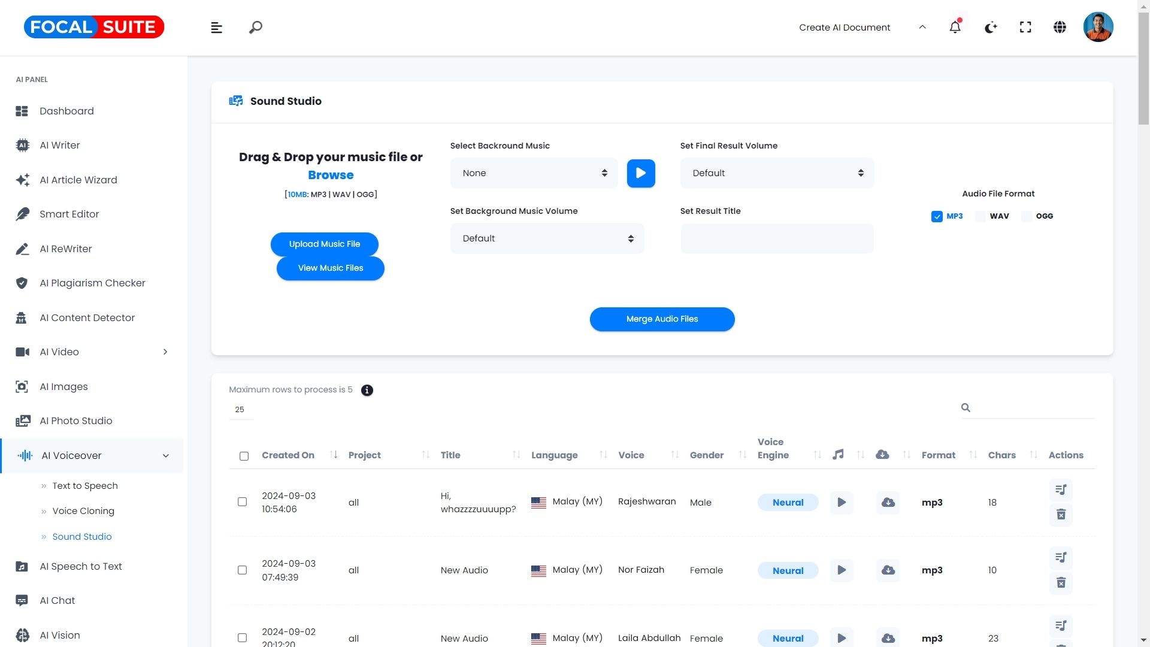Image resolution: width=1150 pixels, height=647 pixels.
Task: Click the Set Result Title input field
Action: [777, 238]
